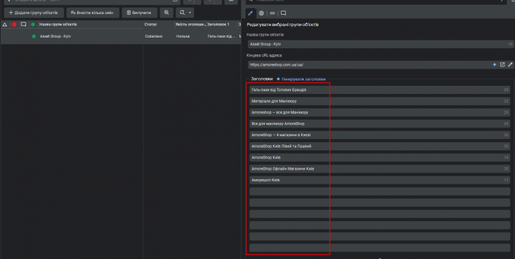Edit the asset group name field Asset Group - Kyiv
The width and height of the screenshot is (515, 259).
381,44
